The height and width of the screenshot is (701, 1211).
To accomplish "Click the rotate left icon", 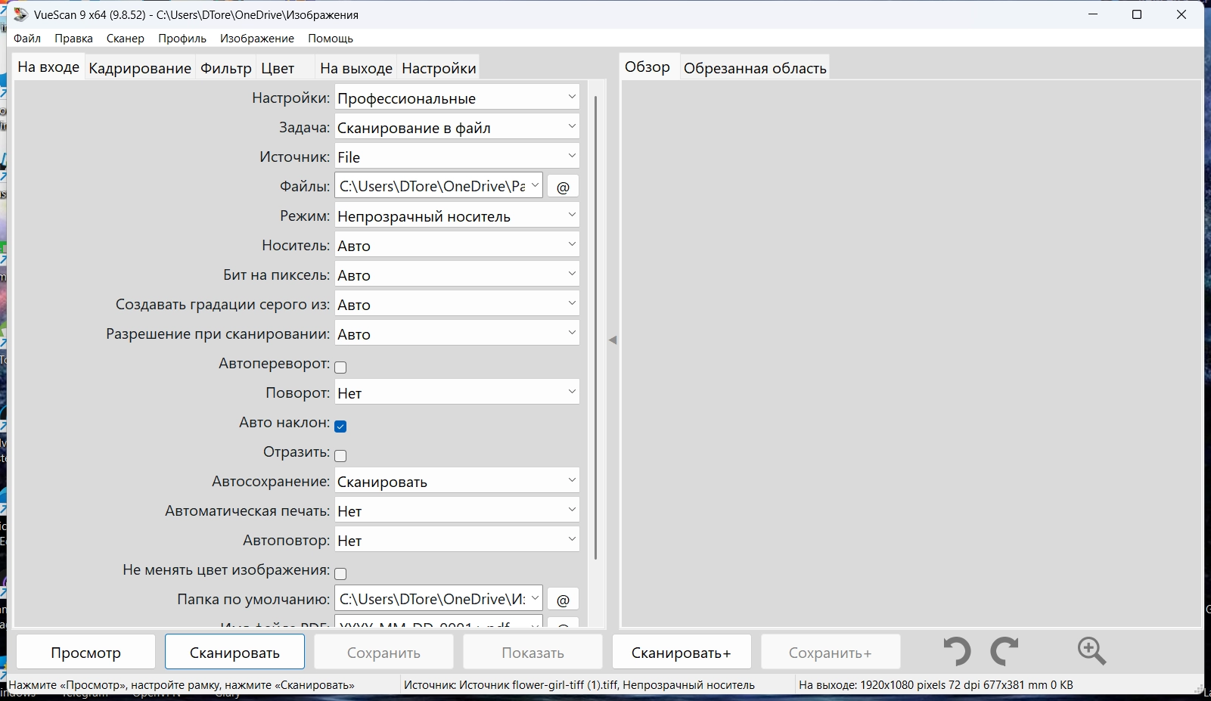I will (x=958, y=651).
